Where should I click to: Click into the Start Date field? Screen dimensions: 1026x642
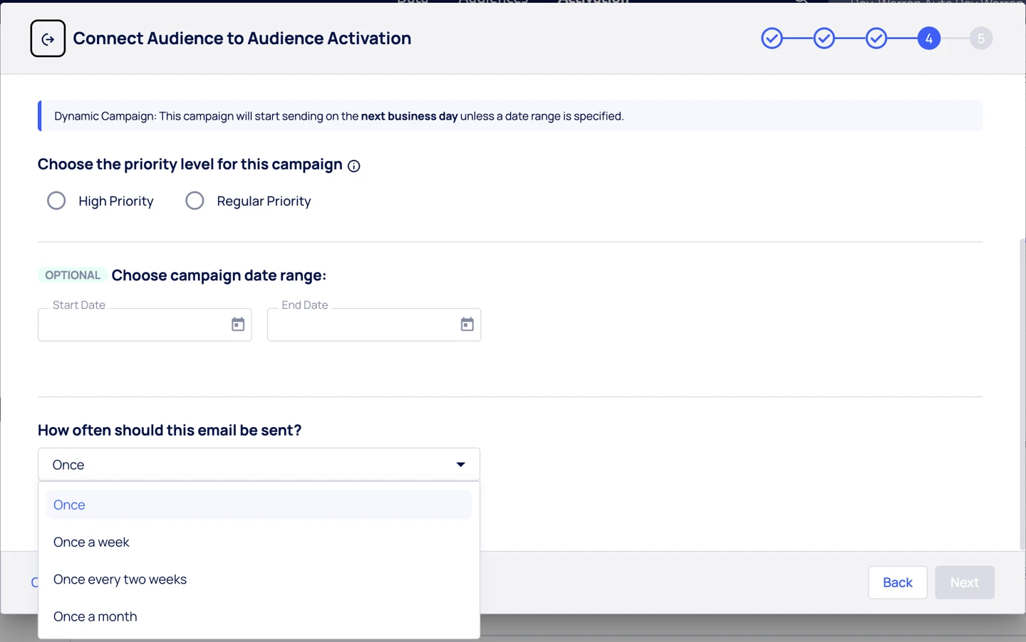coord(132,325)
